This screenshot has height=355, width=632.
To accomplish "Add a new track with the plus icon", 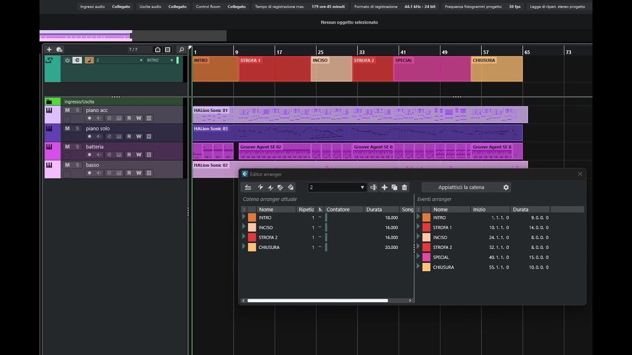I will [x=49, y=49].
